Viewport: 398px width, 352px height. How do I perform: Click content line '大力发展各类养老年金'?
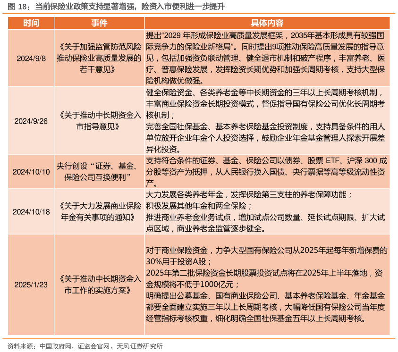(x=249, y=194)
